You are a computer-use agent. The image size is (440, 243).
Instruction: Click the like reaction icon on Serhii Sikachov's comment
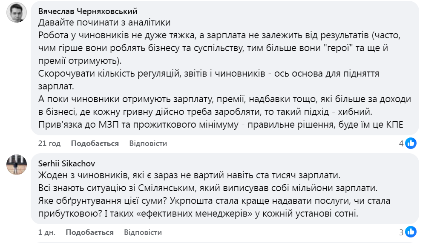click(411, 232)
